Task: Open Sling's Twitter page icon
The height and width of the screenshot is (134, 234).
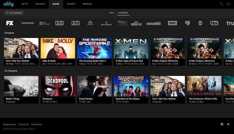Action: click(x=228, y=124)
